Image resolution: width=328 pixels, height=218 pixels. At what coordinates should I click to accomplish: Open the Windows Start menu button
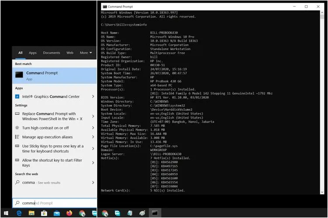6,213
